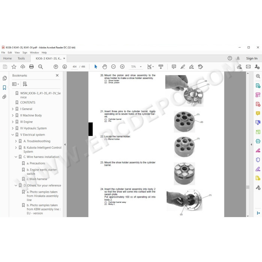Open the bookmarks panel icon
This screenshot has width=262, height=262.
coord(4,88)
